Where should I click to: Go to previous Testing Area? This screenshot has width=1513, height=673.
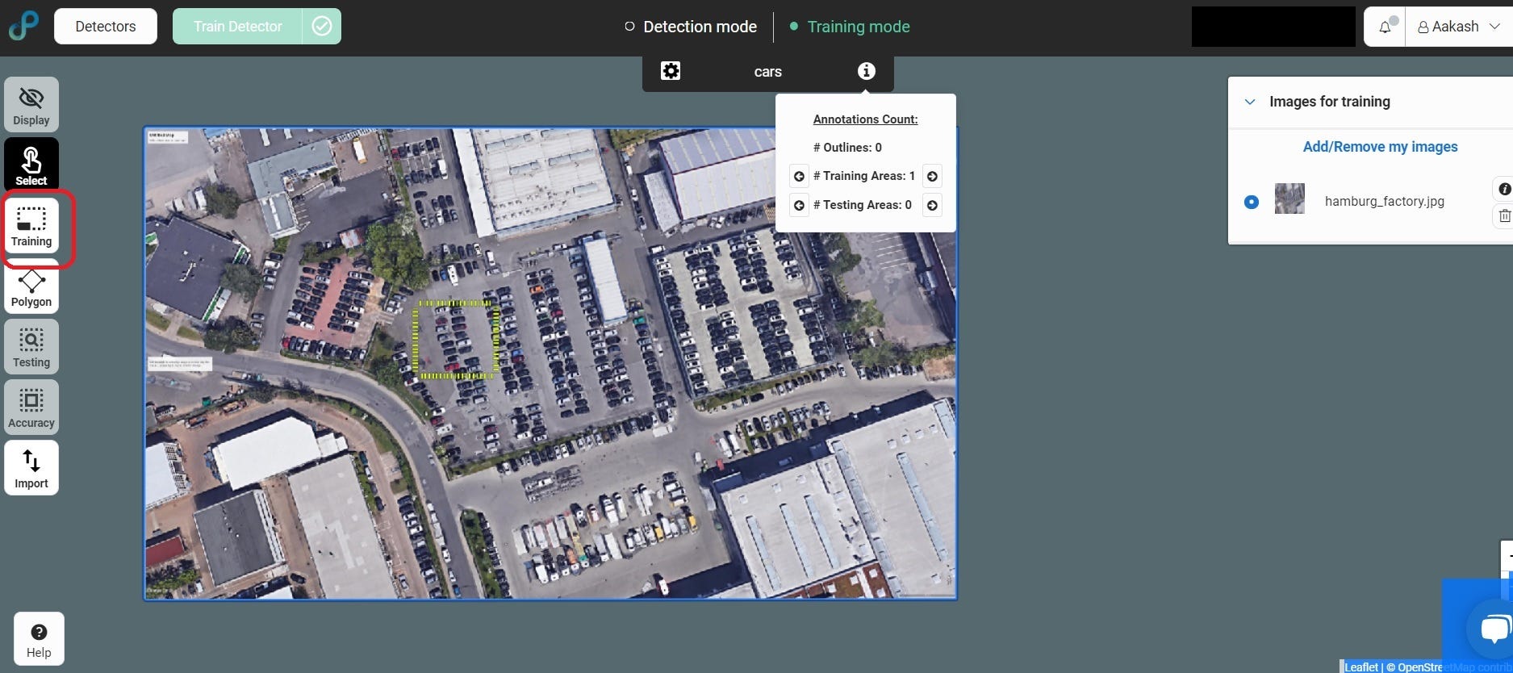[799, 205]
